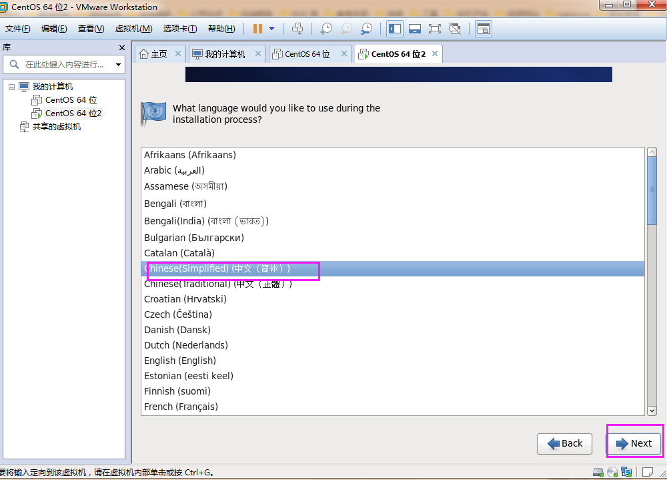Collapse the 我的计算机 tree node
667x480 pixels.
(x=11, y=87)
